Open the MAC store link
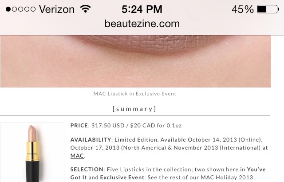Image resolution: width=284 pixels, height=182 pixels. coord(77,156)
